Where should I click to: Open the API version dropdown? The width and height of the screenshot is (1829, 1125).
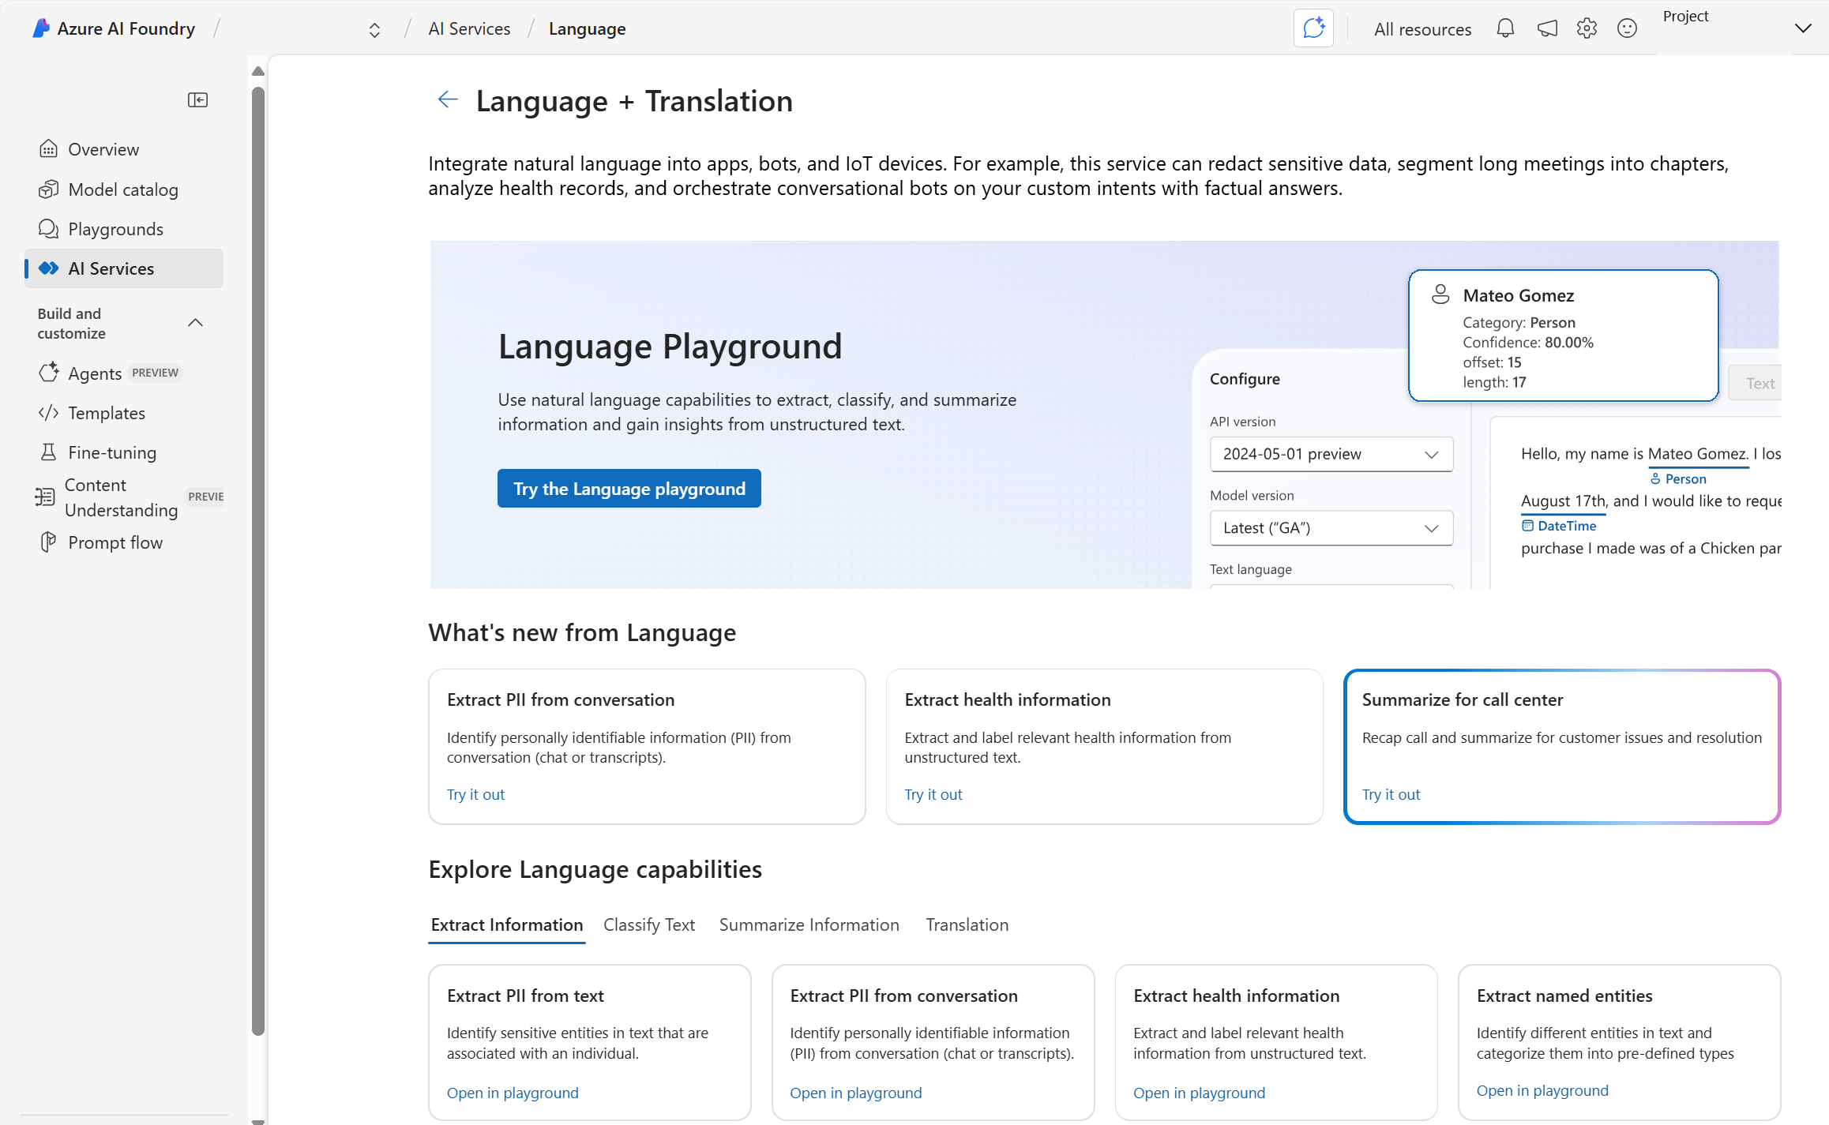pyautogui.click(x=1331, y=454)
